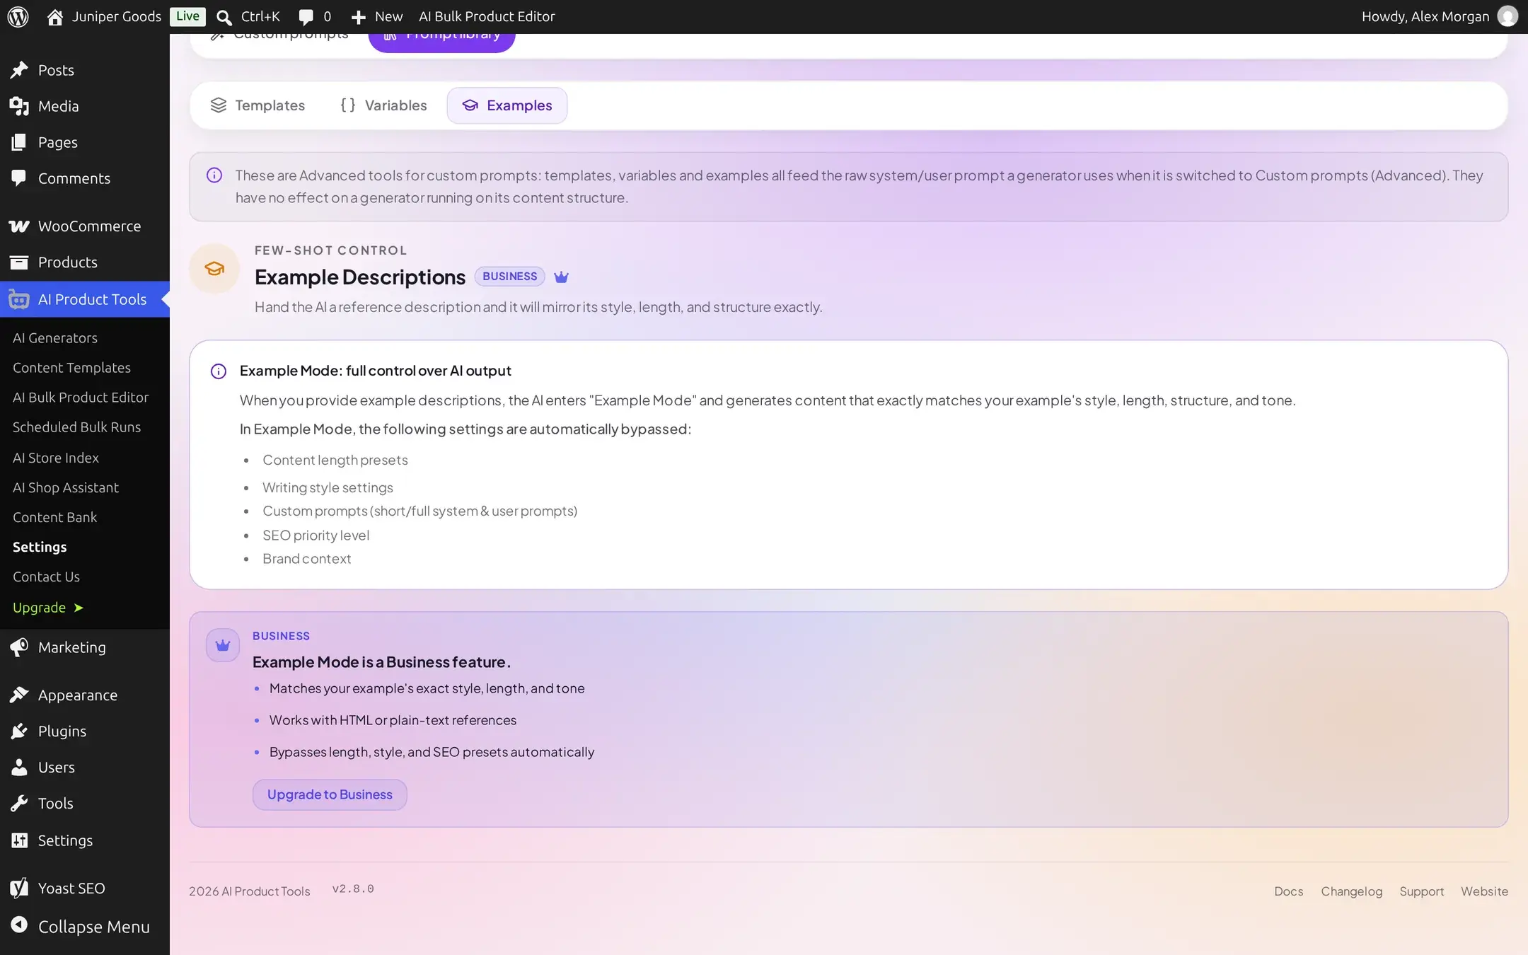This screenshot has height=955, width=1528.
Task: Click the BUSINESS badge beside Example Descriptions
Action: point(509,277)
